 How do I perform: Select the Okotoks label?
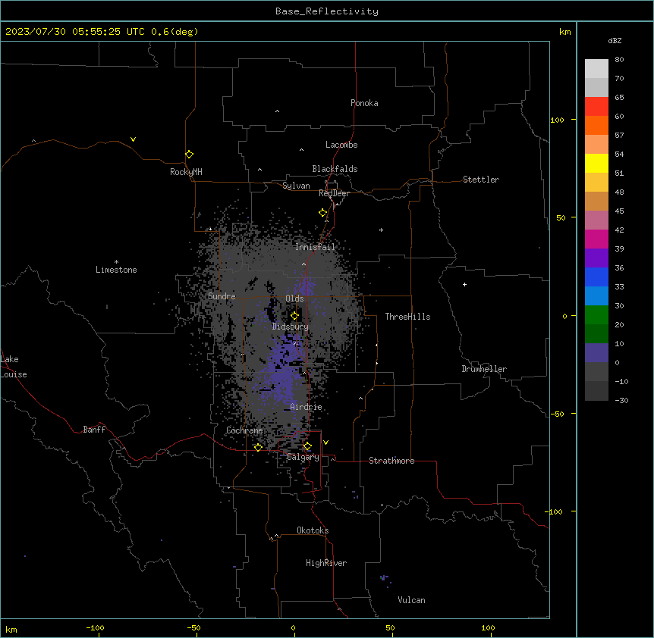313,530
